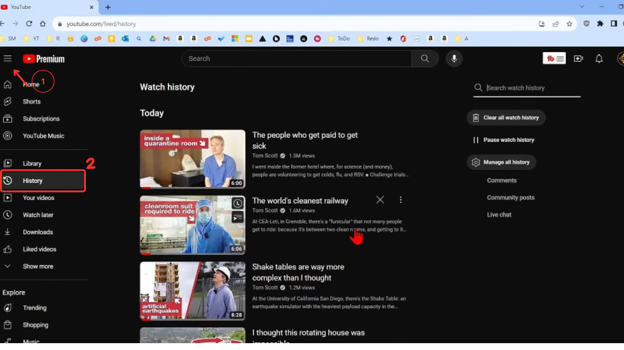The width and height of the screenshot is (624, 350).
Task: Open the Gmail bookmark
Action: (166, 39)
